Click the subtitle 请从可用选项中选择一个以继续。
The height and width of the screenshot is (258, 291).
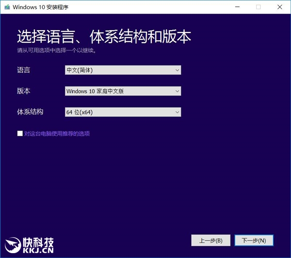coord(57,50)
